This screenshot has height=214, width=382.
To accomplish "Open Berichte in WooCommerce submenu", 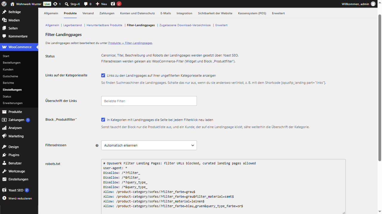I will point(8,83).
